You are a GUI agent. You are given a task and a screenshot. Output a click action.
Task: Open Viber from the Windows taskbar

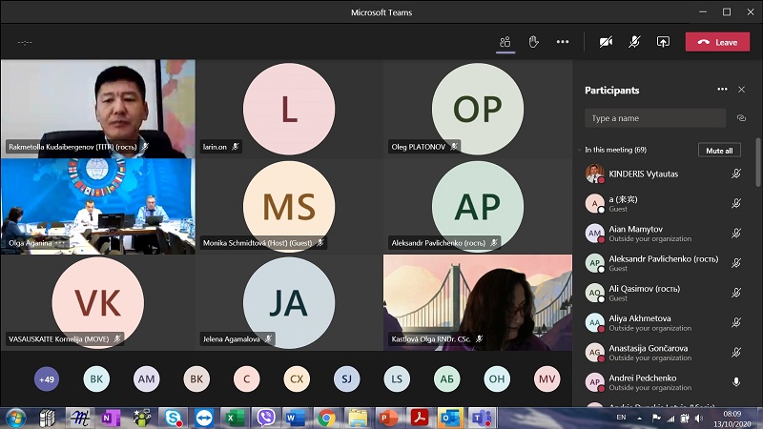pos(267,418)
